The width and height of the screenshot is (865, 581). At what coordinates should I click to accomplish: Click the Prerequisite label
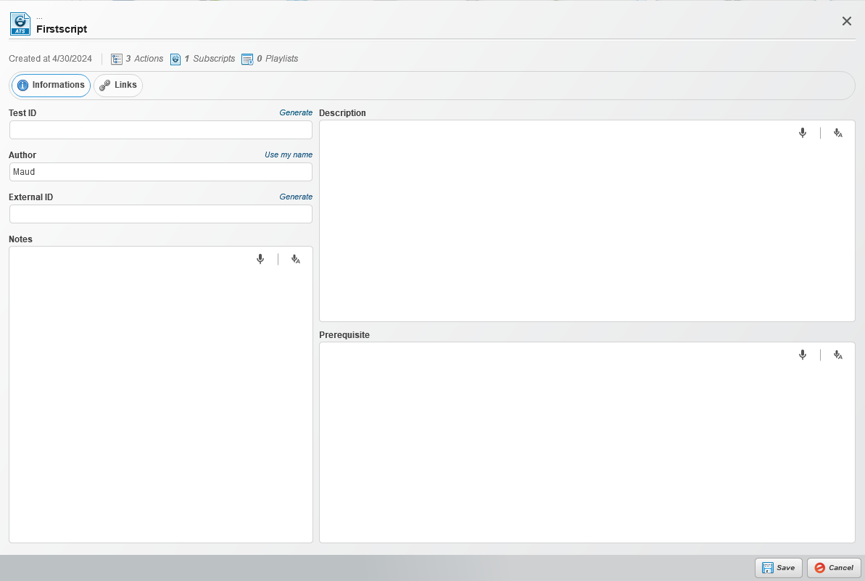344,335
